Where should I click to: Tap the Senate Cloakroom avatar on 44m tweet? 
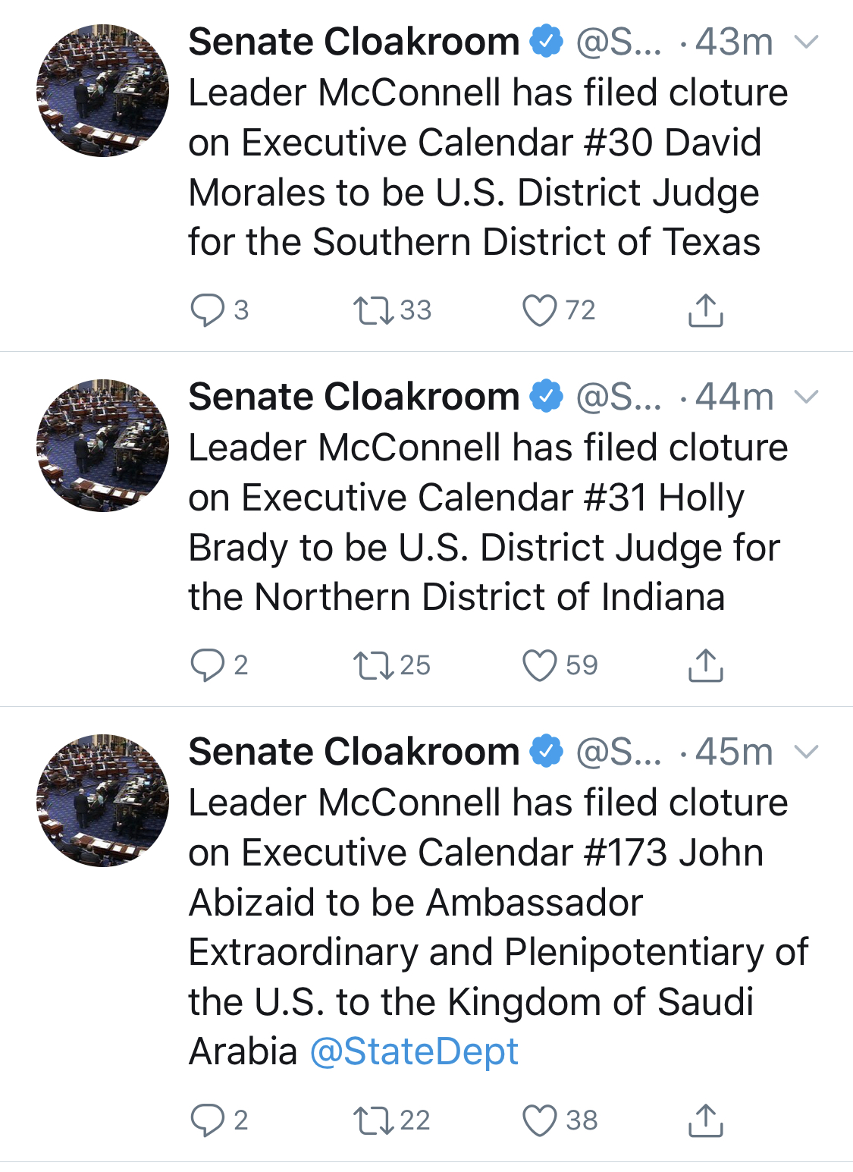pos(103,445)
